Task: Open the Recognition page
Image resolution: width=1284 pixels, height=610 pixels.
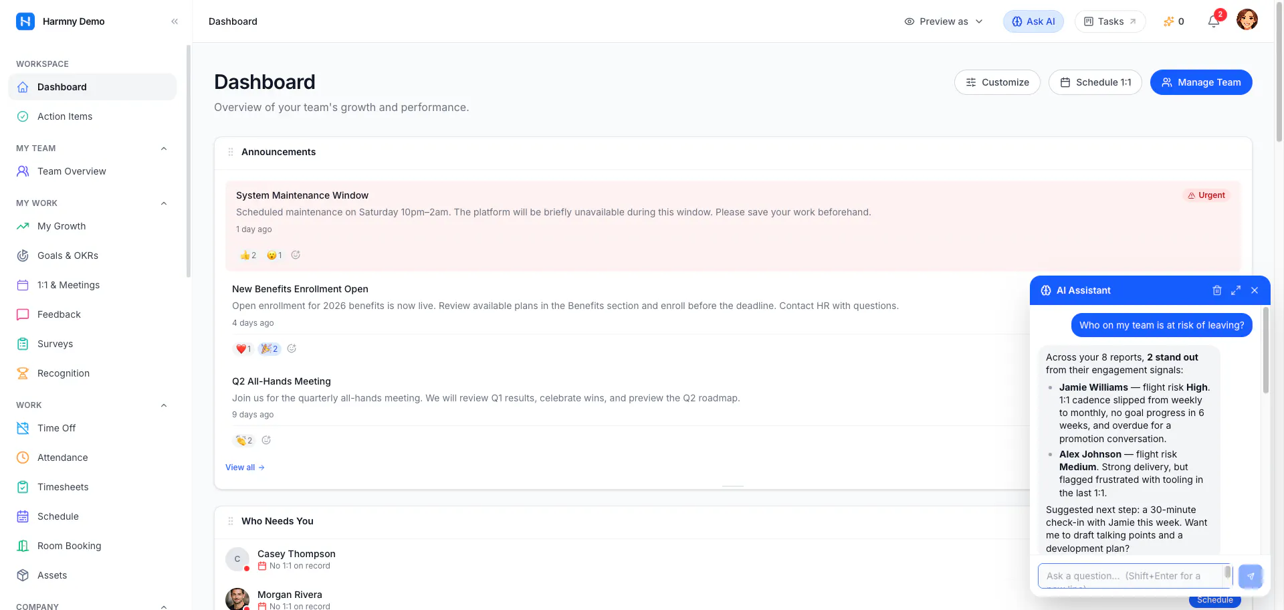Action: click(92, 373)
